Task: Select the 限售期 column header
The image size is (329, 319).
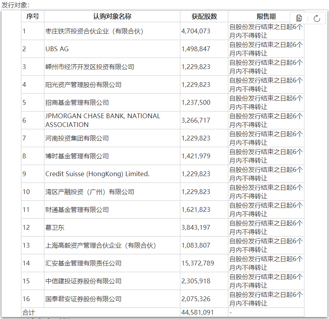Action: click(x=266, y=16)
